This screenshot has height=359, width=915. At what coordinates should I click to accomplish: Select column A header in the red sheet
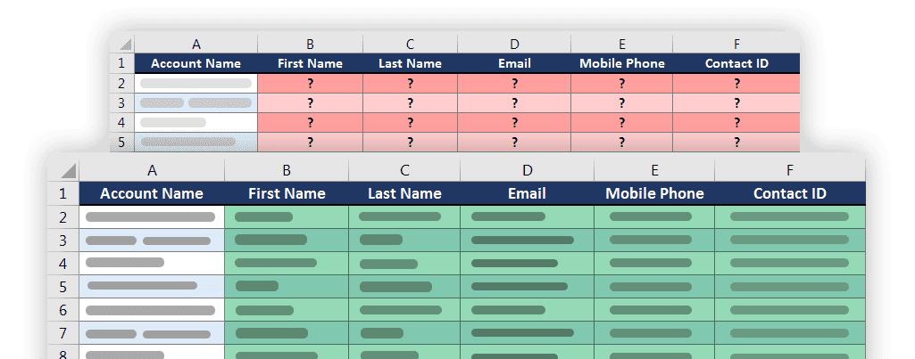[196, 45]
